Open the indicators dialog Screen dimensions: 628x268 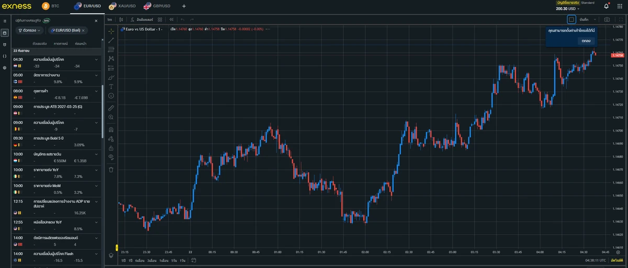(x=142, y=19)
